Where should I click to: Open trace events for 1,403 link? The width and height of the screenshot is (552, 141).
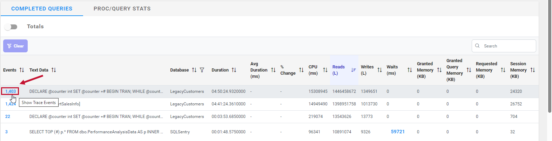coord(11,91)
